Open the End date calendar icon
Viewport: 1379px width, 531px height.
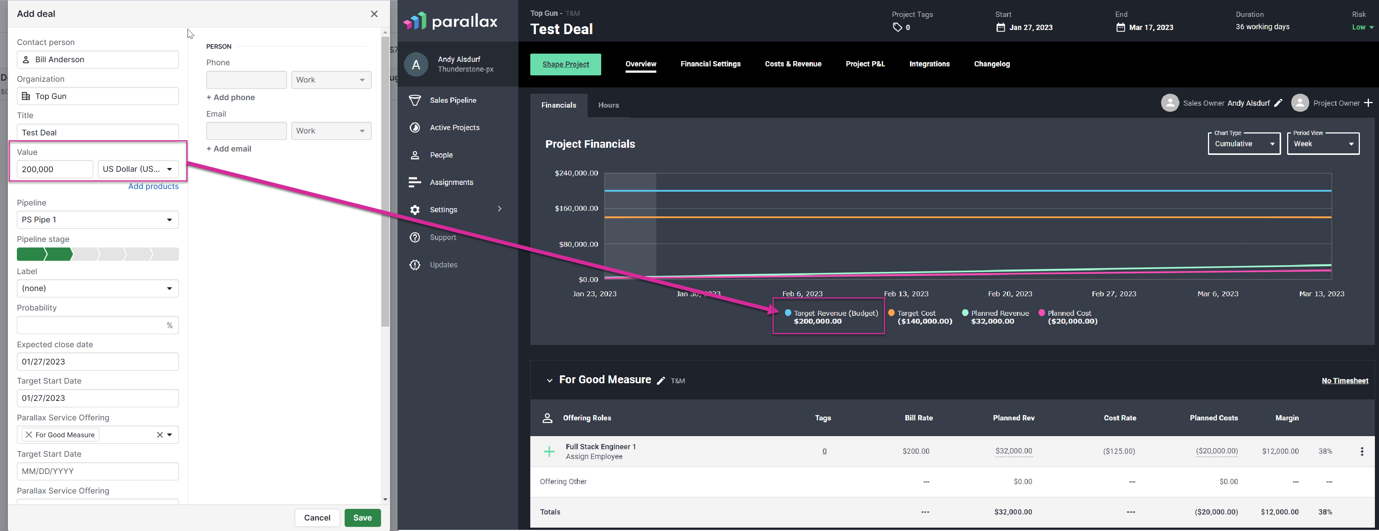point(1121,27)
